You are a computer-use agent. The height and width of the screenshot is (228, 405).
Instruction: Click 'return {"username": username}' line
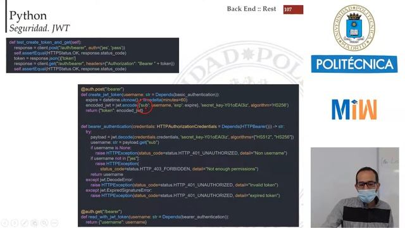pyautogui.click(x=116, y=222)
